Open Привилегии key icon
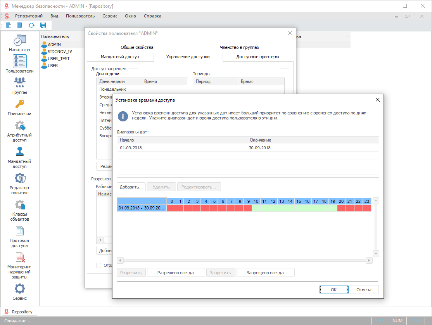The width and height of the screenshot is (432, 325). [19, 104]
